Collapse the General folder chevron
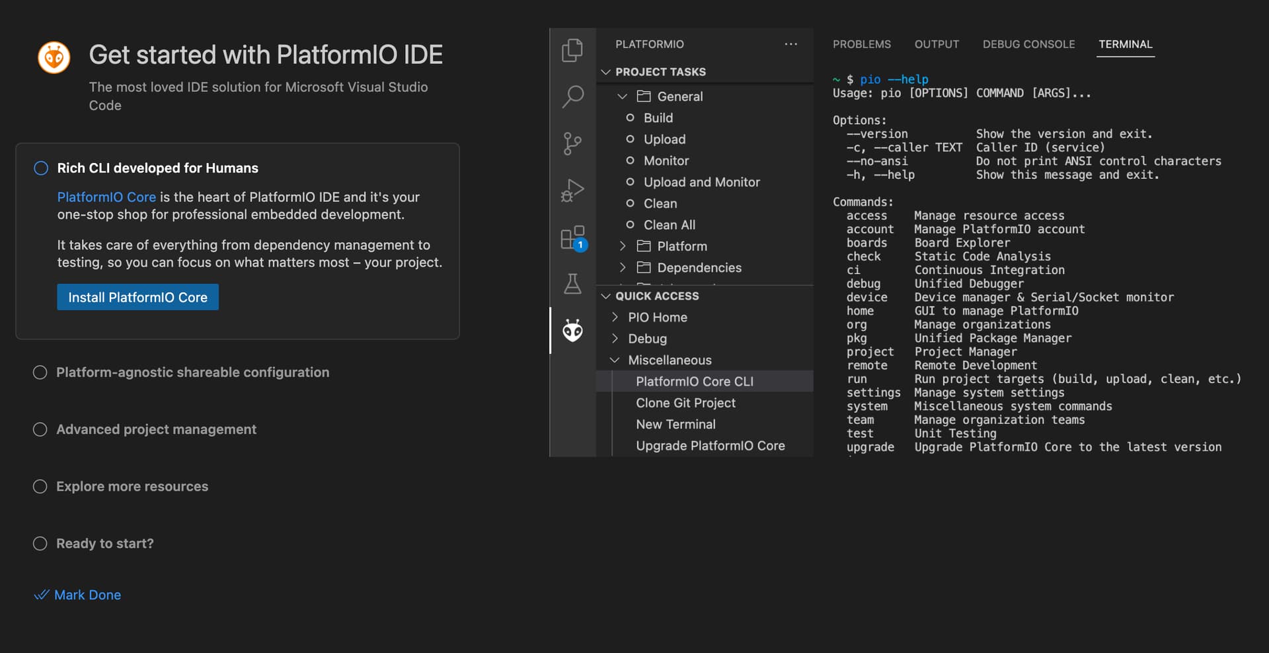Screen dimensions: 1269x653 pyautogui.click(x=622, y=96)
